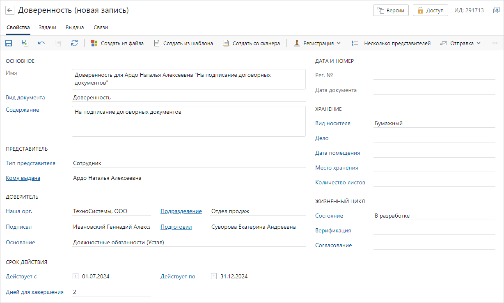Click the Undo arrow icon
The height and width of the screenshot is (303, 504).
point(41,43)
